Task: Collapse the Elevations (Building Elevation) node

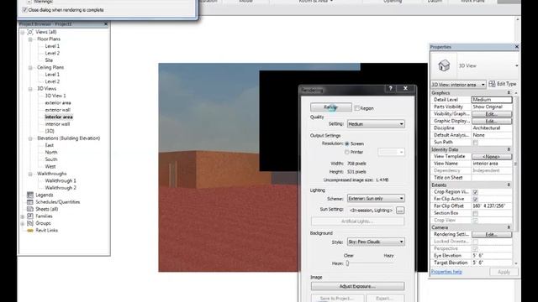Action: pos(30,138)
